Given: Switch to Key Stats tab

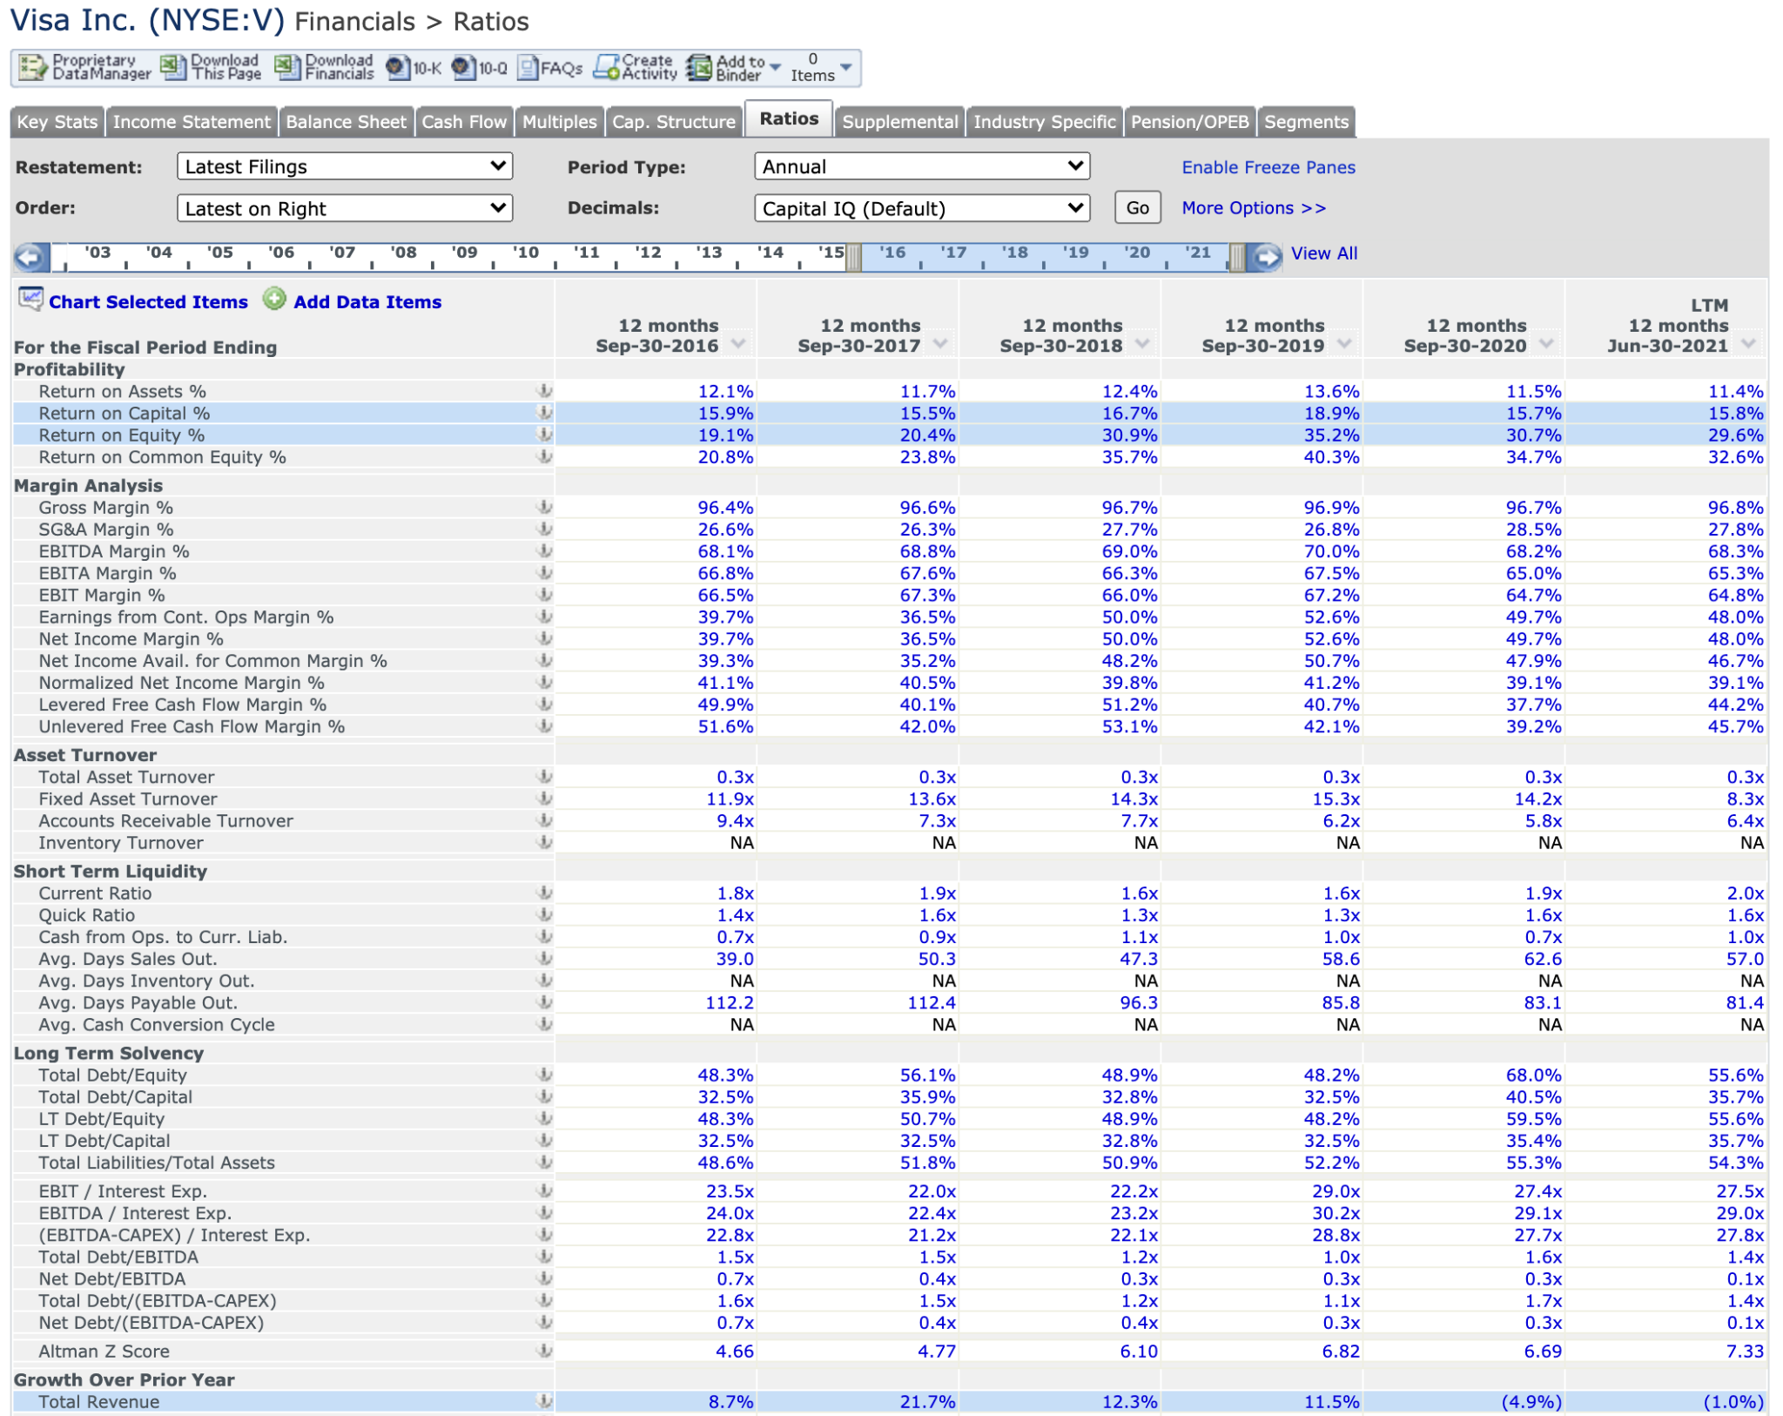Looking at the screenshot, I should click(57, 122).
